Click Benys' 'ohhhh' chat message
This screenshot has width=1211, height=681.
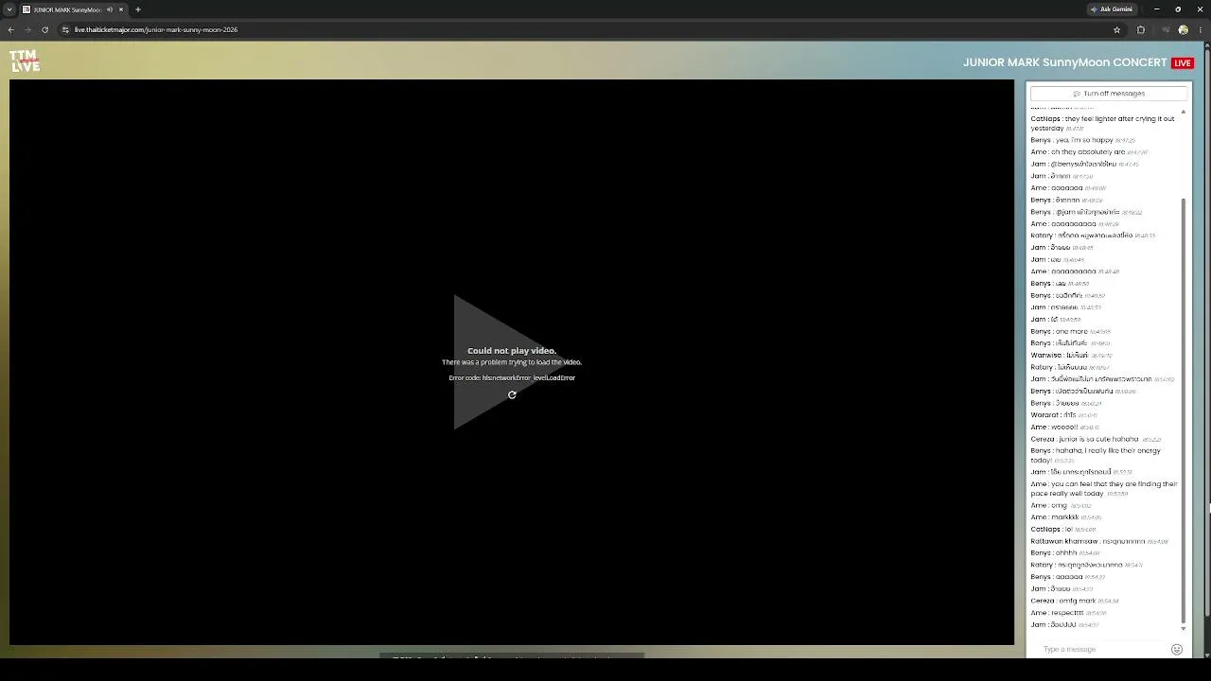click(1065, 553)
